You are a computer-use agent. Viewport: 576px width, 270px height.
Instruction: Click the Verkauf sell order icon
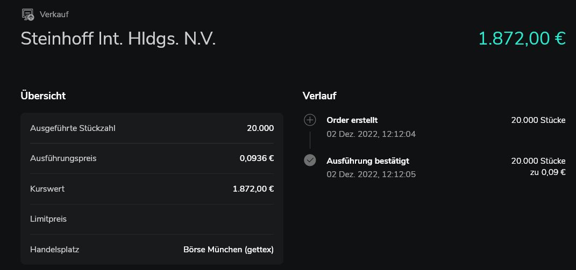[x=27, y=14]
